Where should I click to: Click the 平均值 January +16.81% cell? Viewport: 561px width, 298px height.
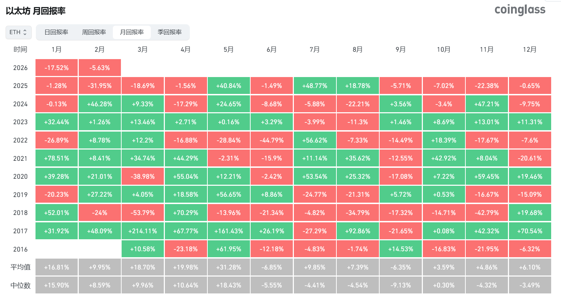tap(57, 267)
